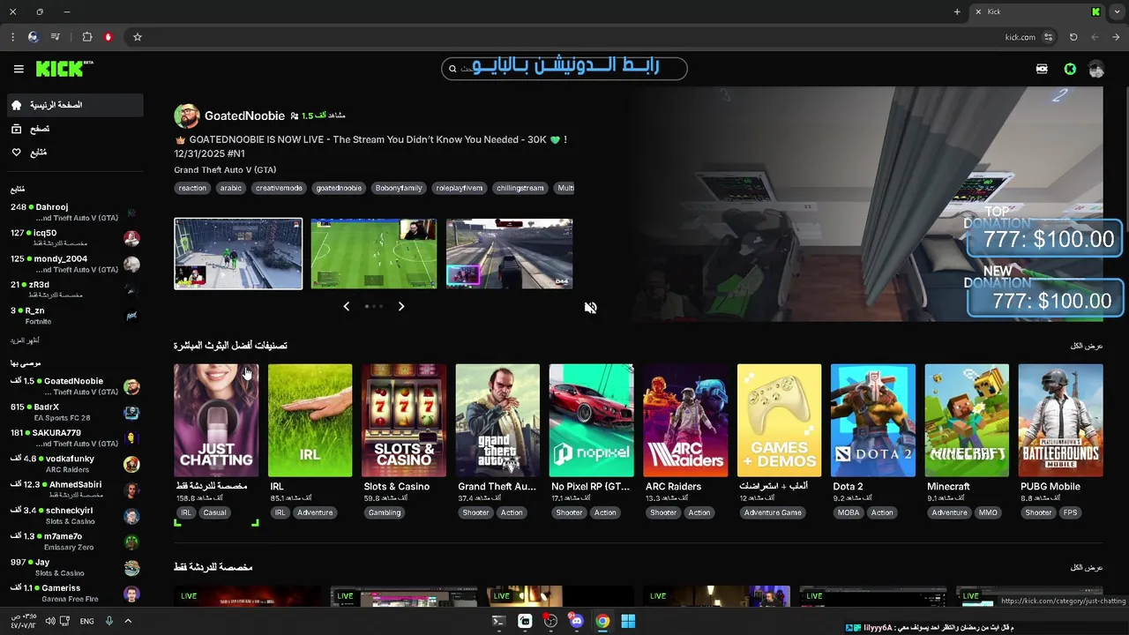This screenshot has height=635, width=1129.
Task: Open Gameriss recommended channel
Action: coord(75,594)
